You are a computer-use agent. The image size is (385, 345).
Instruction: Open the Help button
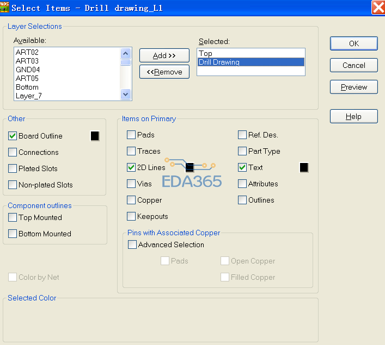coord(354,116)
